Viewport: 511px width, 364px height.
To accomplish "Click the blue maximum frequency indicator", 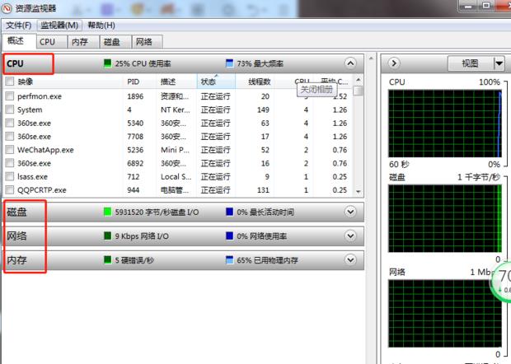I will pos(229,63).
